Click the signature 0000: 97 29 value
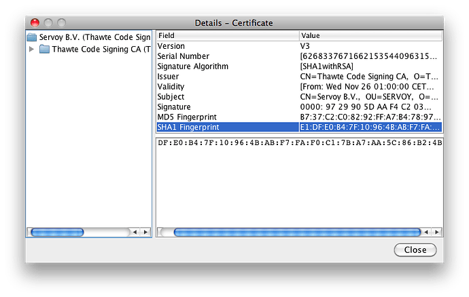This screenshot has height=297, width=469. tap(366, 107)
